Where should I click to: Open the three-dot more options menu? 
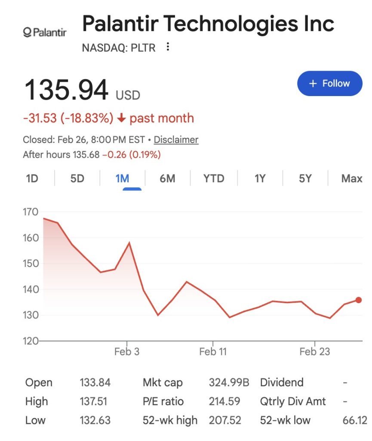168,47
